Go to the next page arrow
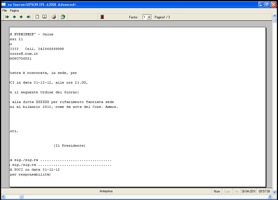This screenshot has width=278, height=200. (x=21, y=17)
